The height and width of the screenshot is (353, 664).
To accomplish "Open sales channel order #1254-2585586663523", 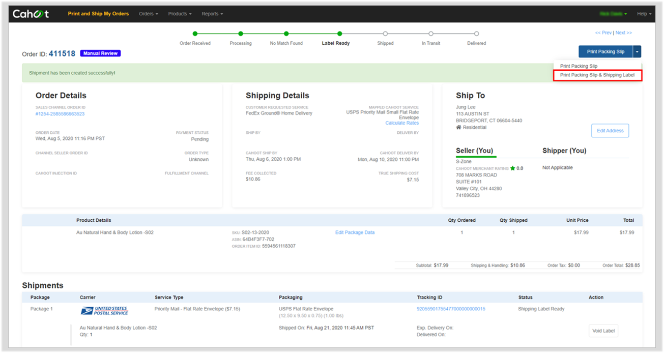I will [x=60, y=114].
